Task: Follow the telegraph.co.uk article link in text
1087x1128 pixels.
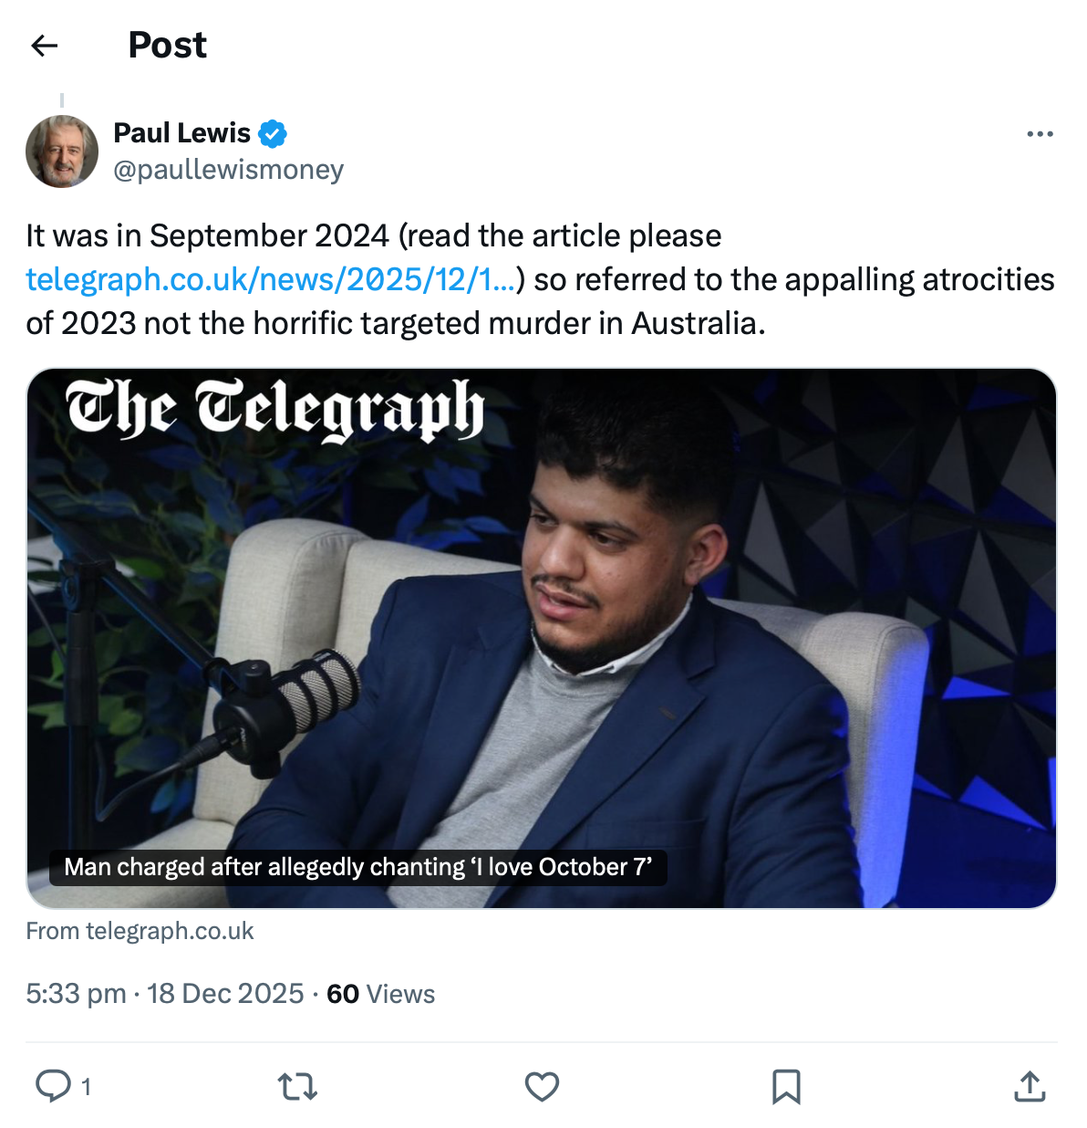Action: tap(270, 279)
